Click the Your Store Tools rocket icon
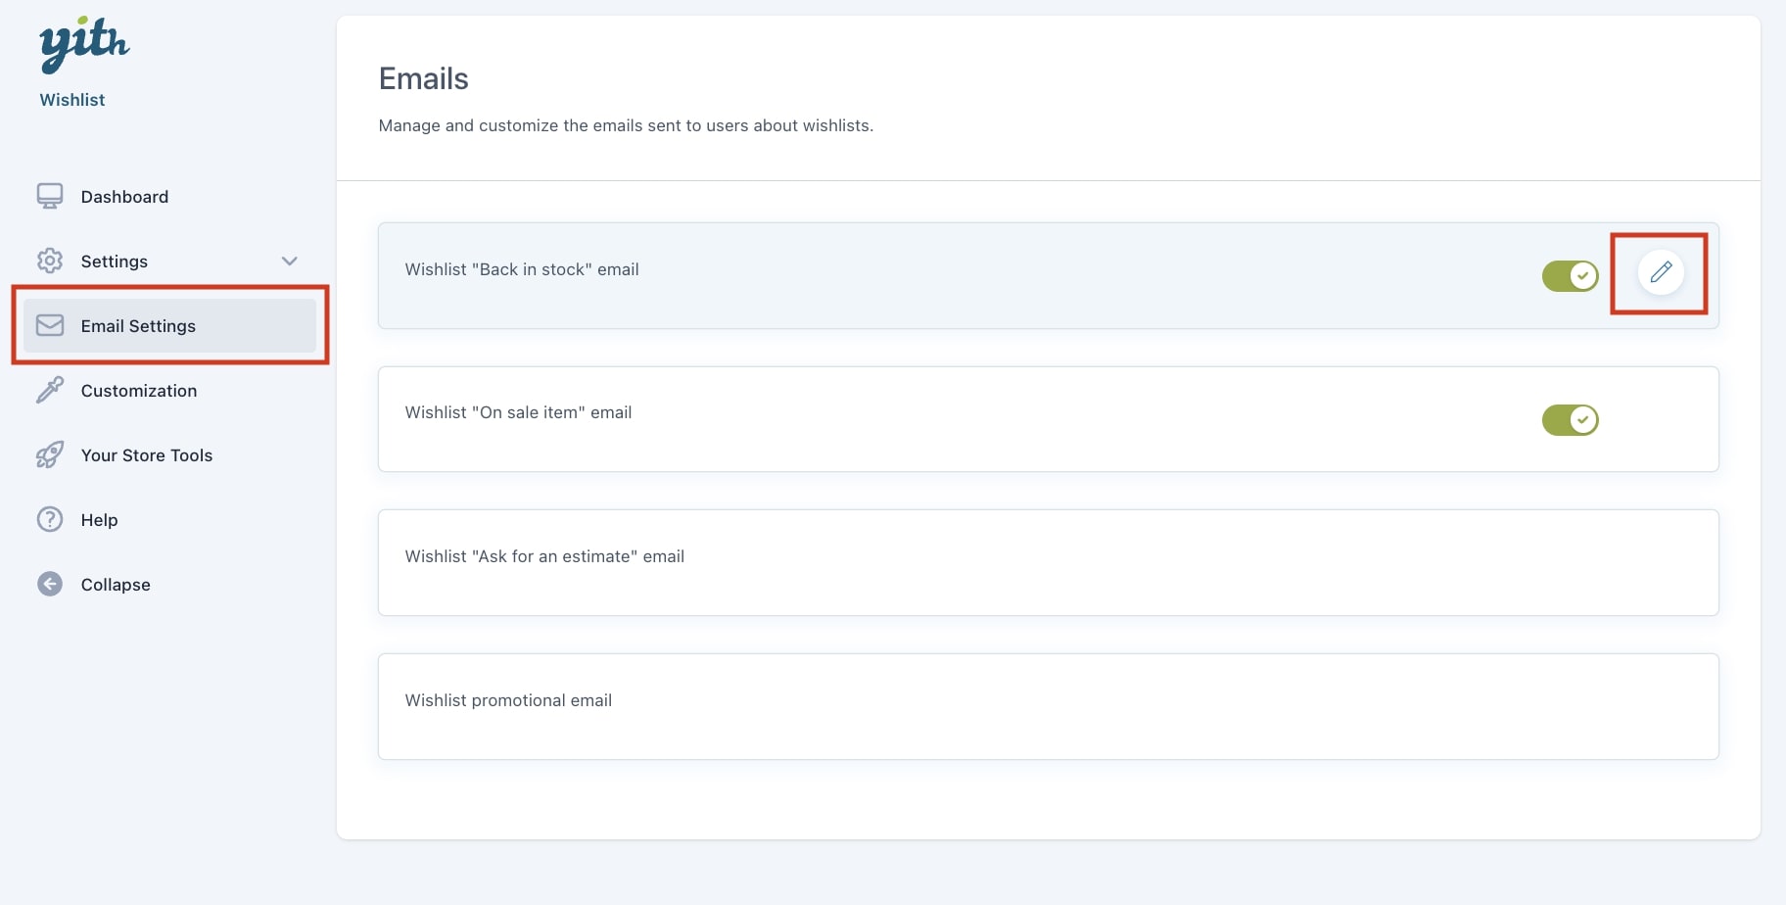Image resolution: width=1786 pixels, height=905 pixels. point(50,454)
